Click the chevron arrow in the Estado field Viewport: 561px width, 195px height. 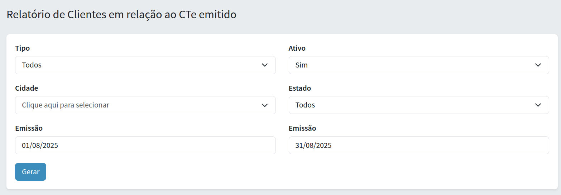tap(538, 105)
